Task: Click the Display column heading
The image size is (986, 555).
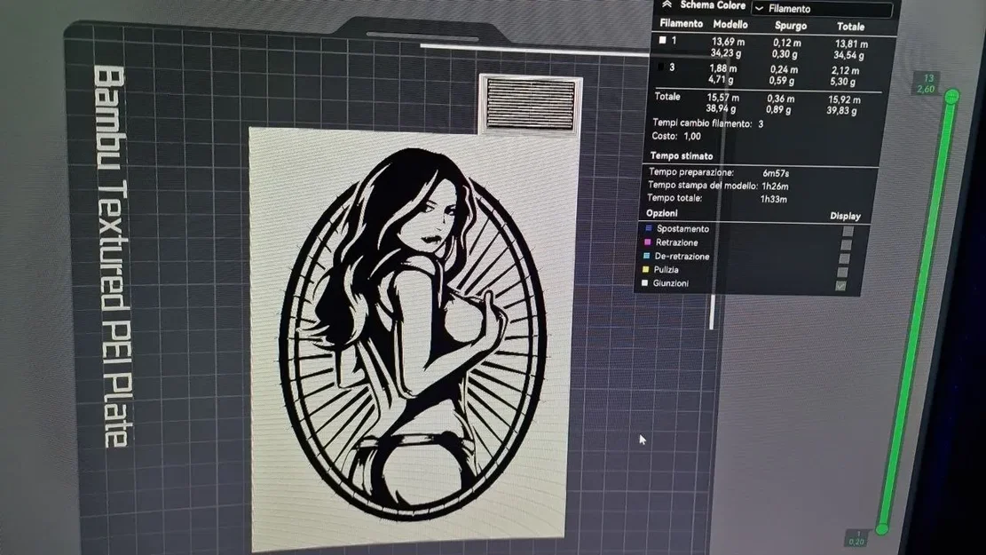Action: [x=845, y=216]
